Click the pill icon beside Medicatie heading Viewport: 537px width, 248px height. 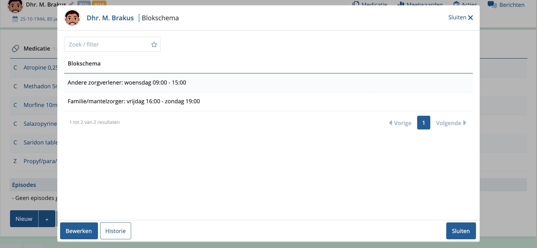point(15,49)
